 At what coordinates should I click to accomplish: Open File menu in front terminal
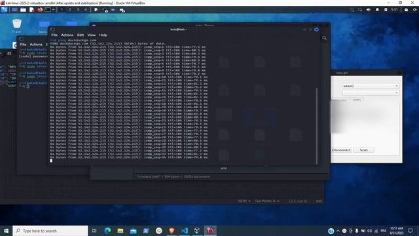[x=54, y=35]
